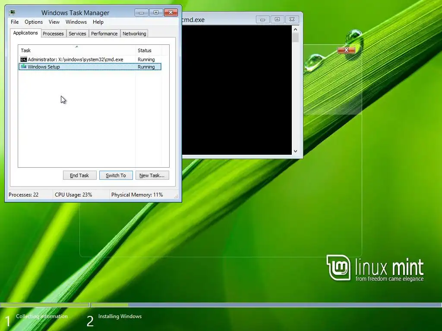Close the Windows Task Manager window

[x=171, y=12]
